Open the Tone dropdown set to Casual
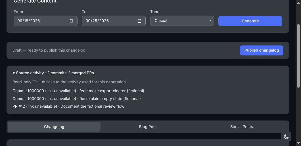The width and height of the screenshot is (301, 146). pos(182,21)
